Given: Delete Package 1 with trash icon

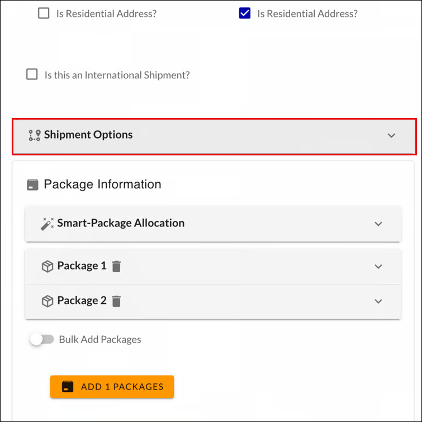Looking at the screenshot, I should pos(116,267).
